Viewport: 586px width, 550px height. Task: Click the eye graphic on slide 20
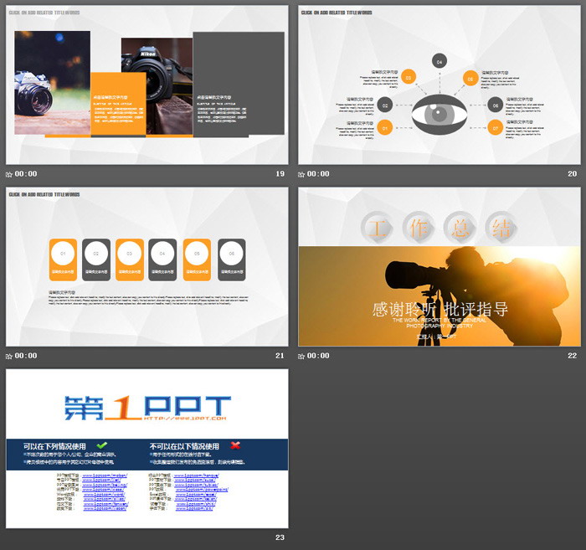(438, 116)
